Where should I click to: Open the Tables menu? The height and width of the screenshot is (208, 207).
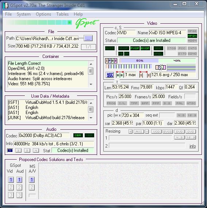[62, 14]
